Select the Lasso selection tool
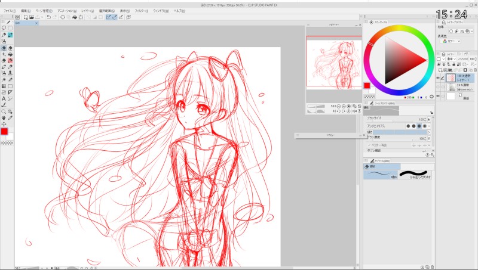 point(4,28)
